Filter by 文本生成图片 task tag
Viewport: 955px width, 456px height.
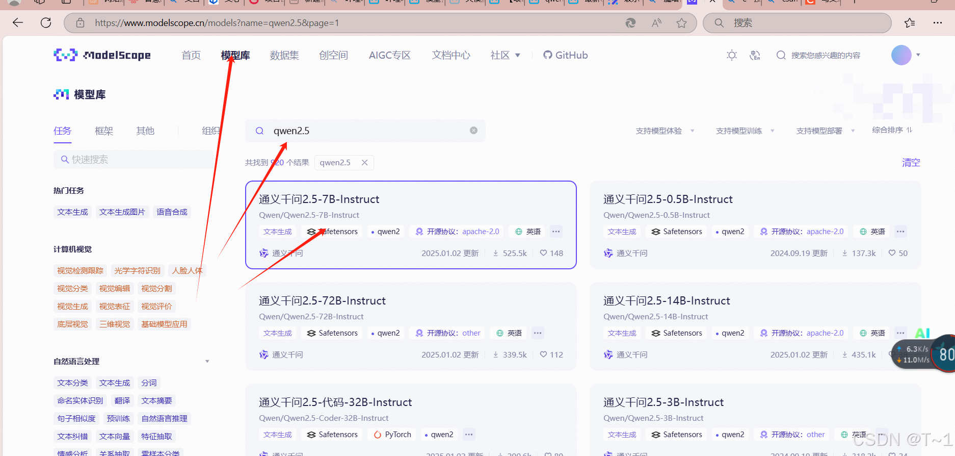click(122, 212)
